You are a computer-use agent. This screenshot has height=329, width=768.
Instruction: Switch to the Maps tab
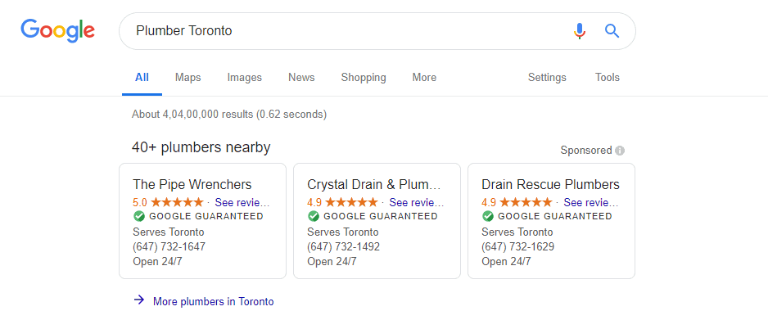coord(188,78)
